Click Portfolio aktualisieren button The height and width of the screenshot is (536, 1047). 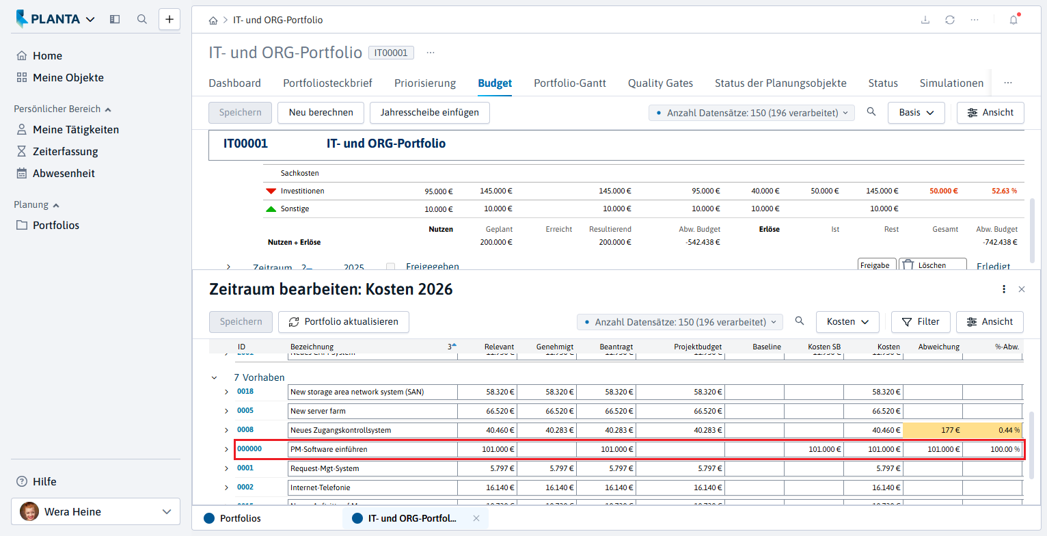pos(343,321)
